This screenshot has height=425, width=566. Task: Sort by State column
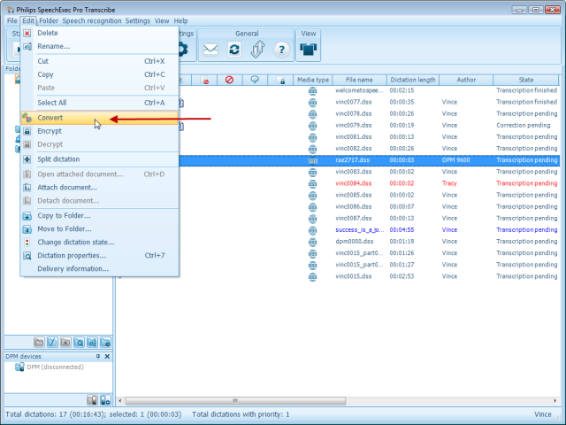(526, 80)
